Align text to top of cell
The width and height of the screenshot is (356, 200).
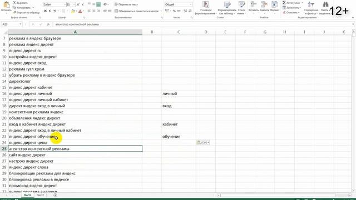point(89,4)
